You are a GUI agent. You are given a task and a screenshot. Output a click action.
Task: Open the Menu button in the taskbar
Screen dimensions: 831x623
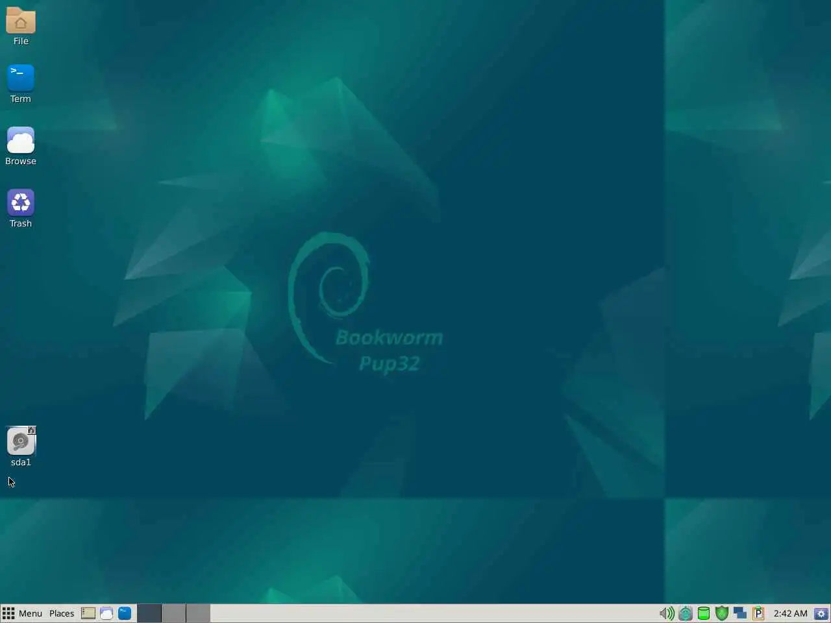point(22,613)
